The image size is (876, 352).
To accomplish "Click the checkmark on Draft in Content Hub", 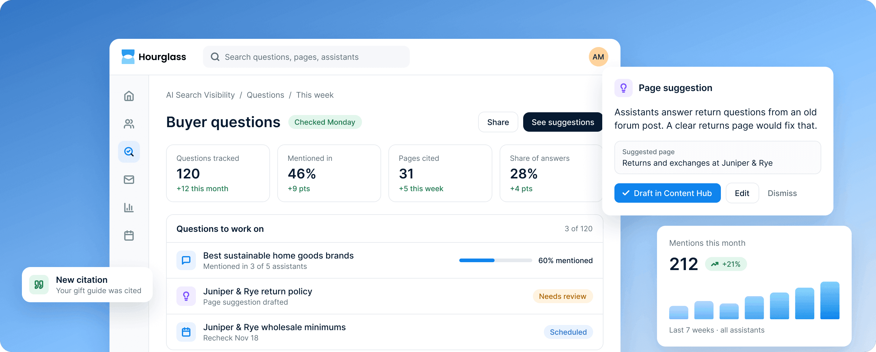I will click(x=626, y=193).
